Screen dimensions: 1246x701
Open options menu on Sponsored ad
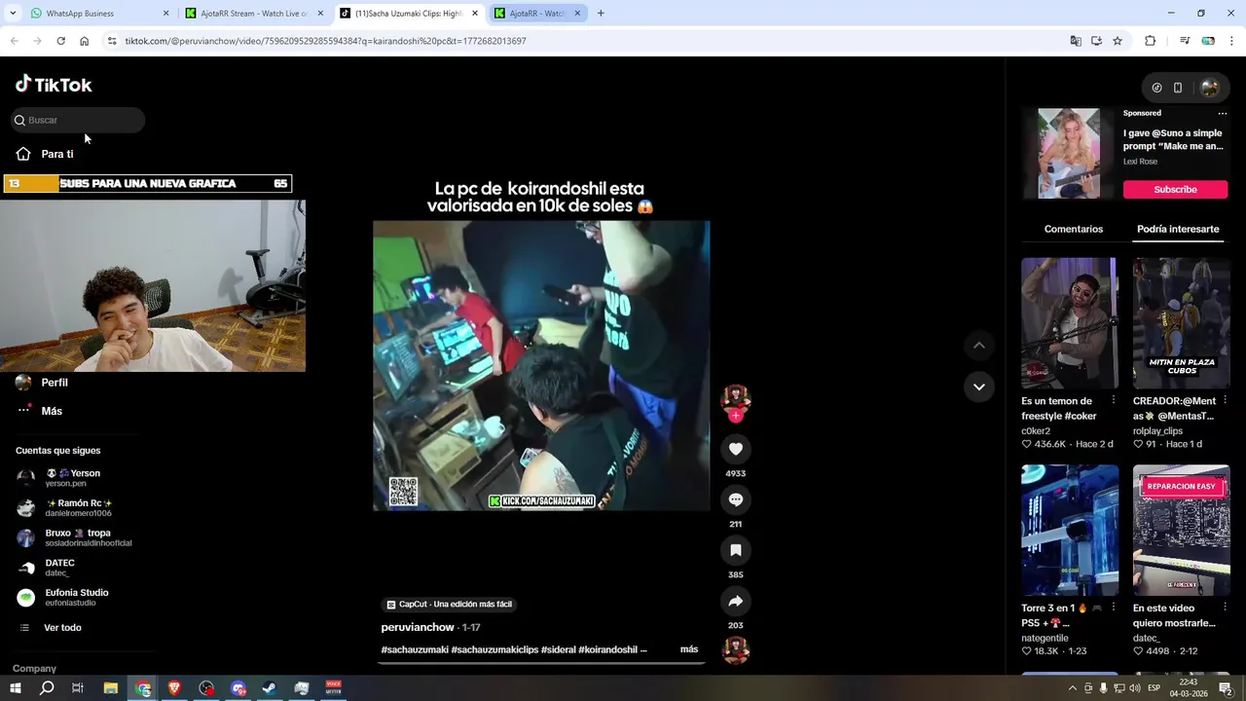[x=1223, y=113]
